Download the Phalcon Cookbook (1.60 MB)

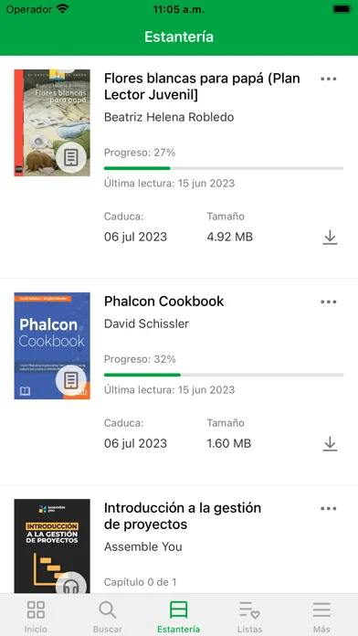tap(330, 444)
